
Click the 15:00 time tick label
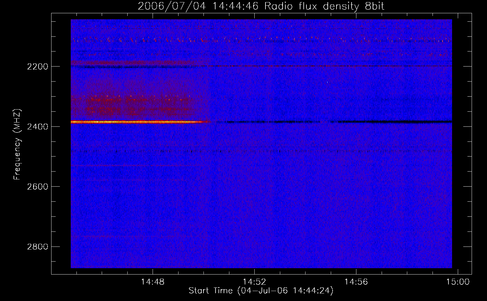pos(458,282)
